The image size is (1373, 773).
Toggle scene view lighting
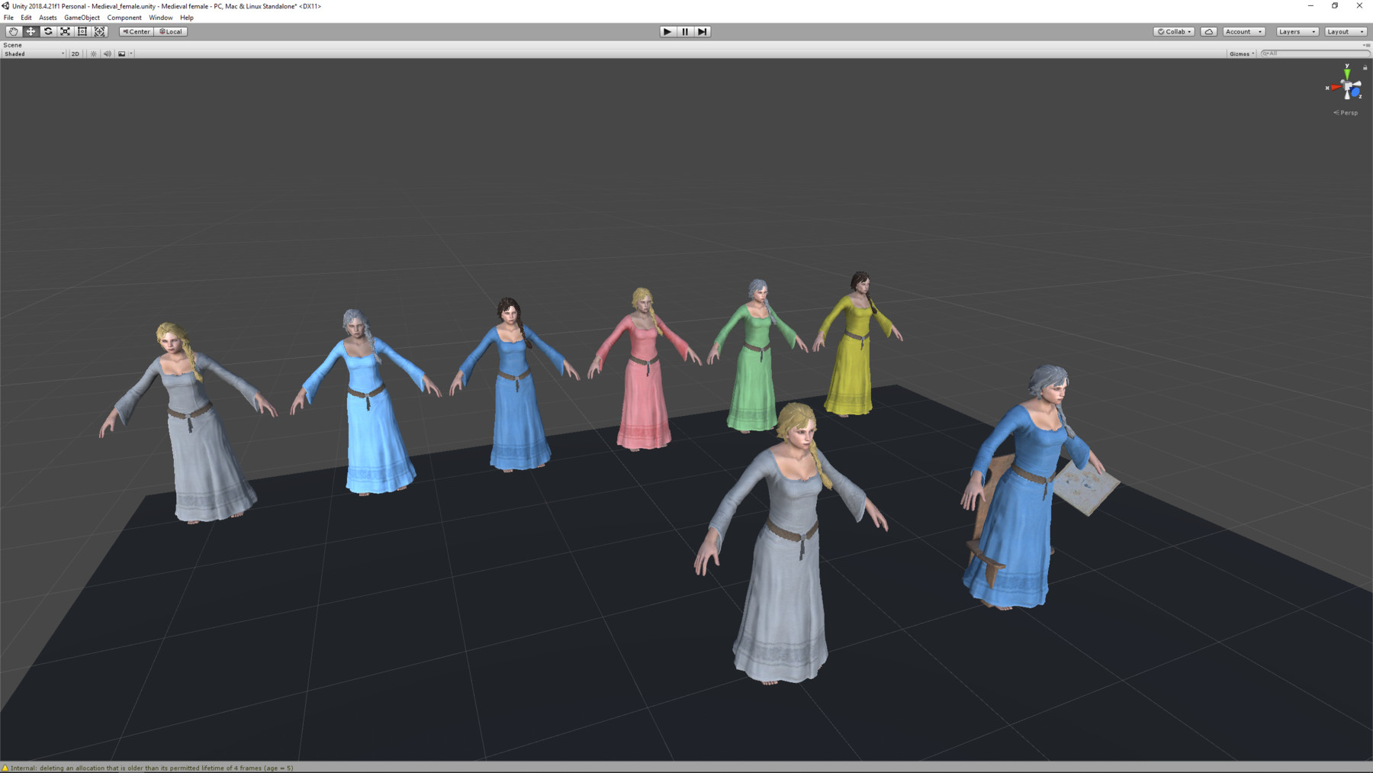coord(92,53)
